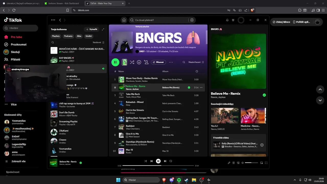The height and width of the screenshot is (184, 327).
Task: Open the Spotify three-dot app menu
Action: click(53, 20)
